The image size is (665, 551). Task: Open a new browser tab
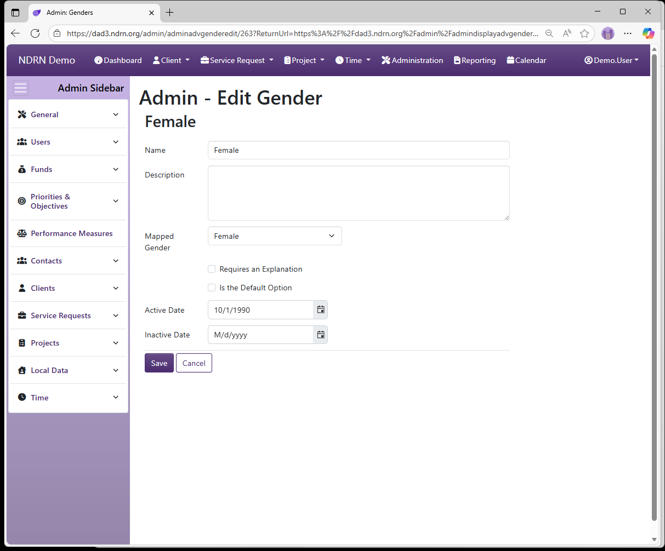coord(170,12)
